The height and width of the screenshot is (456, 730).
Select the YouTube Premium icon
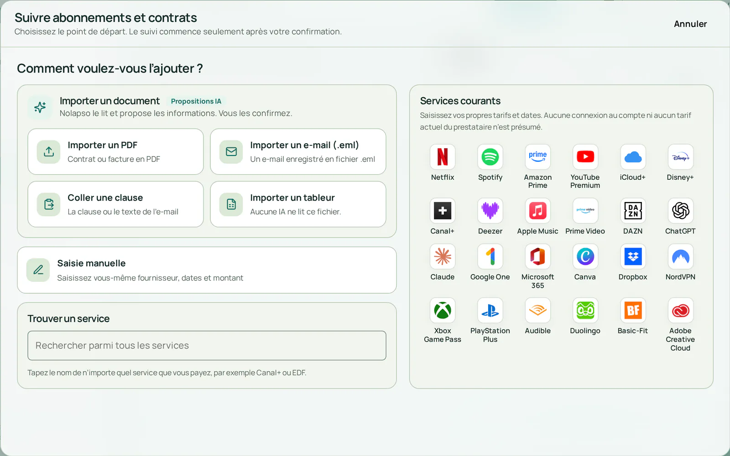[585, 157]
